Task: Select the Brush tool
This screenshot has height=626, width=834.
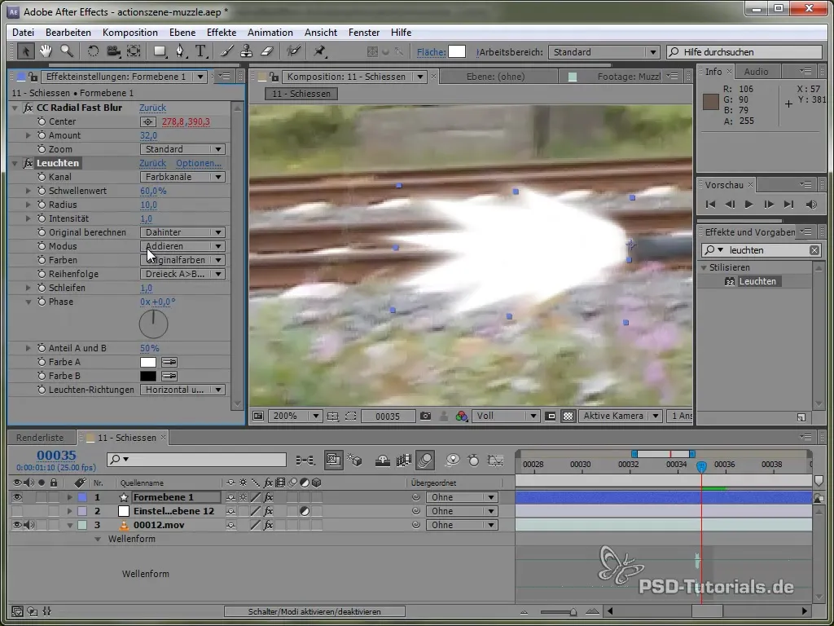Action: click(x=226, y=51)
